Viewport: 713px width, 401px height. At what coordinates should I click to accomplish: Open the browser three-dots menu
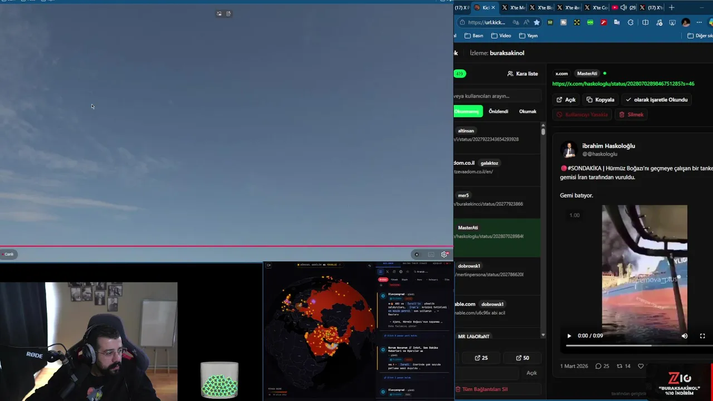click(699, 22)
